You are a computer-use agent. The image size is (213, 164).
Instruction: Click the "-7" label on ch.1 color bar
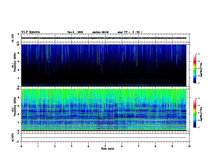click(198, 83)
